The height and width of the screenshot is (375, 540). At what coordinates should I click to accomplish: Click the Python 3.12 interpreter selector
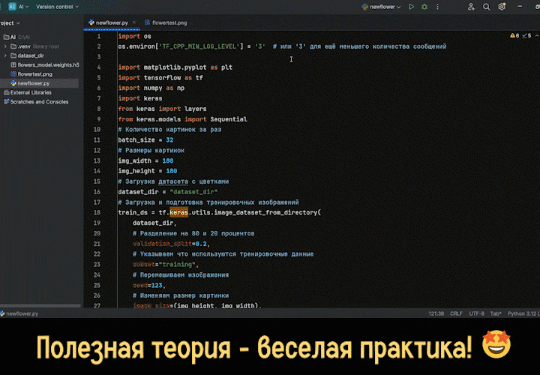[x=520, y=314]
